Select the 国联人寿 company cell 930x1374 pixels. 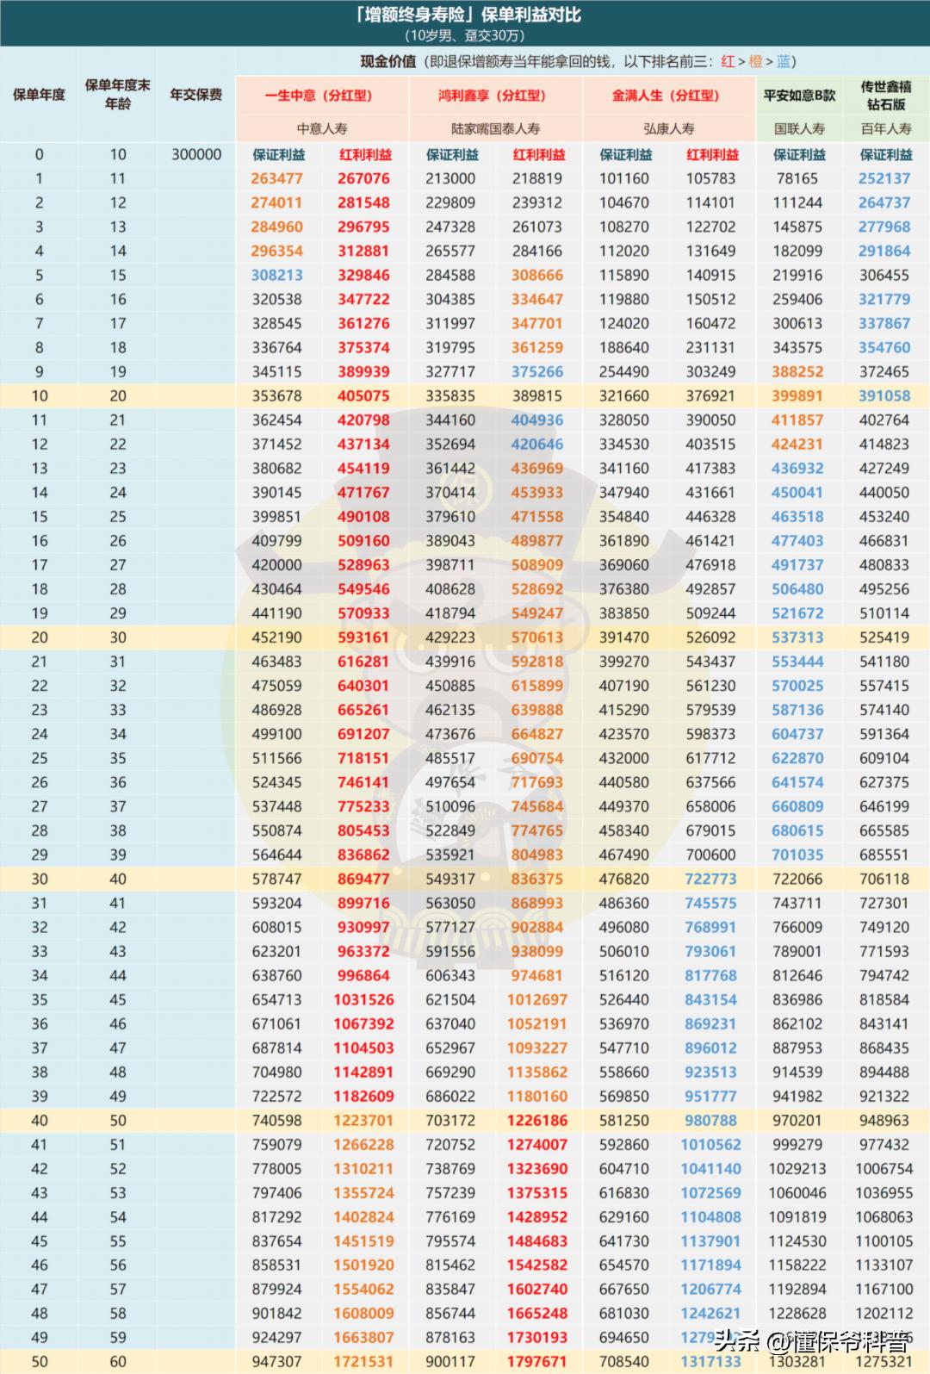[x=799, y=128]
